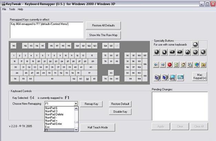Click the Browser Search specialty button
The height and width of the screenshot is (141, 216).
click(x=190, y=65)
